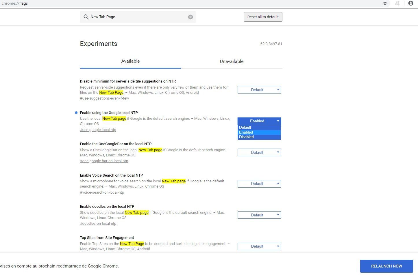Image resolution: width=418 pixels, height=275 pixels.
Task: Choose Disabled in the open dropdown list
Action: pyautogui.click(x=259, y=137)
